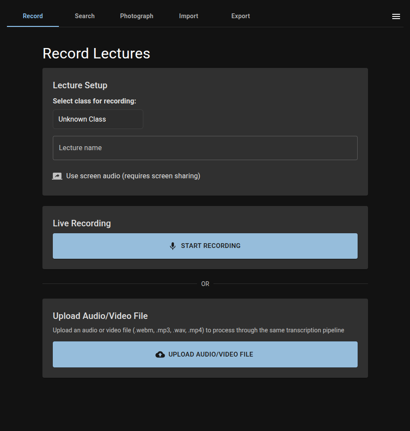Switch to the Record tab

[x=33, y=16]
